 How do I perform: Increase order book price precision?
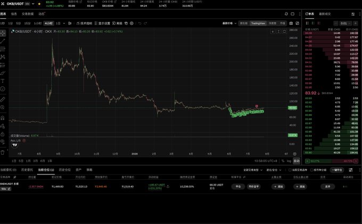355,23
